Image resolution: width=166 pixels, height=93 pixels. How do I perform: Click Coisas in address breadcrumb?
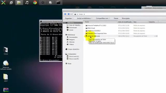pos(81,14)
